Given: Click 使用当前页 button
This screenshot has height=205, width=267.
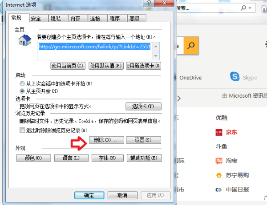Looking at the screenshot, I should tap(68, 66).
